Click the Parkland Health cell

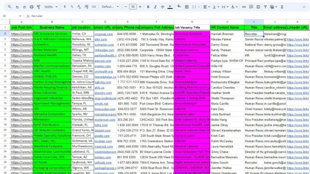point(52,55)
